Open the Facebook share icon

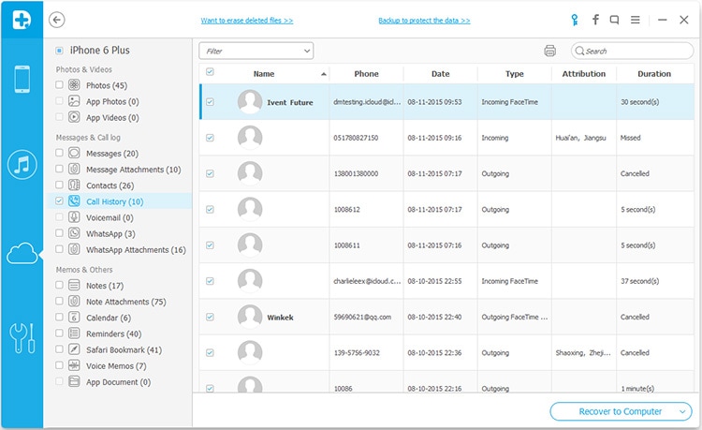click(x=595, y=20)
